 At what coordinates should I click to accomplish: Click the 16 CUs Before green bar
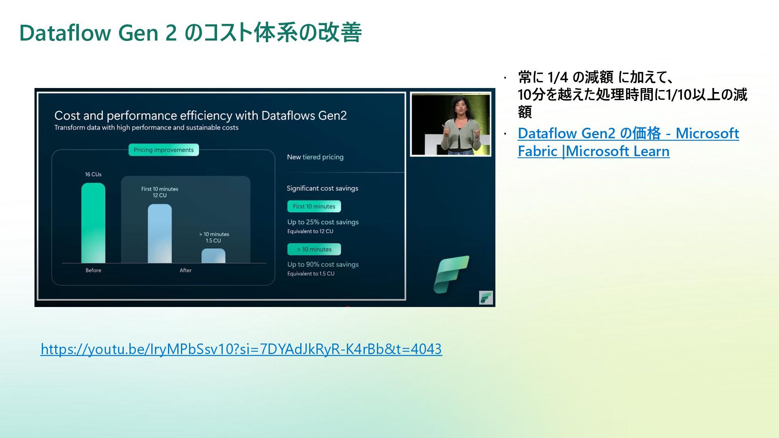pyautogui.click(x=93, y=223)
